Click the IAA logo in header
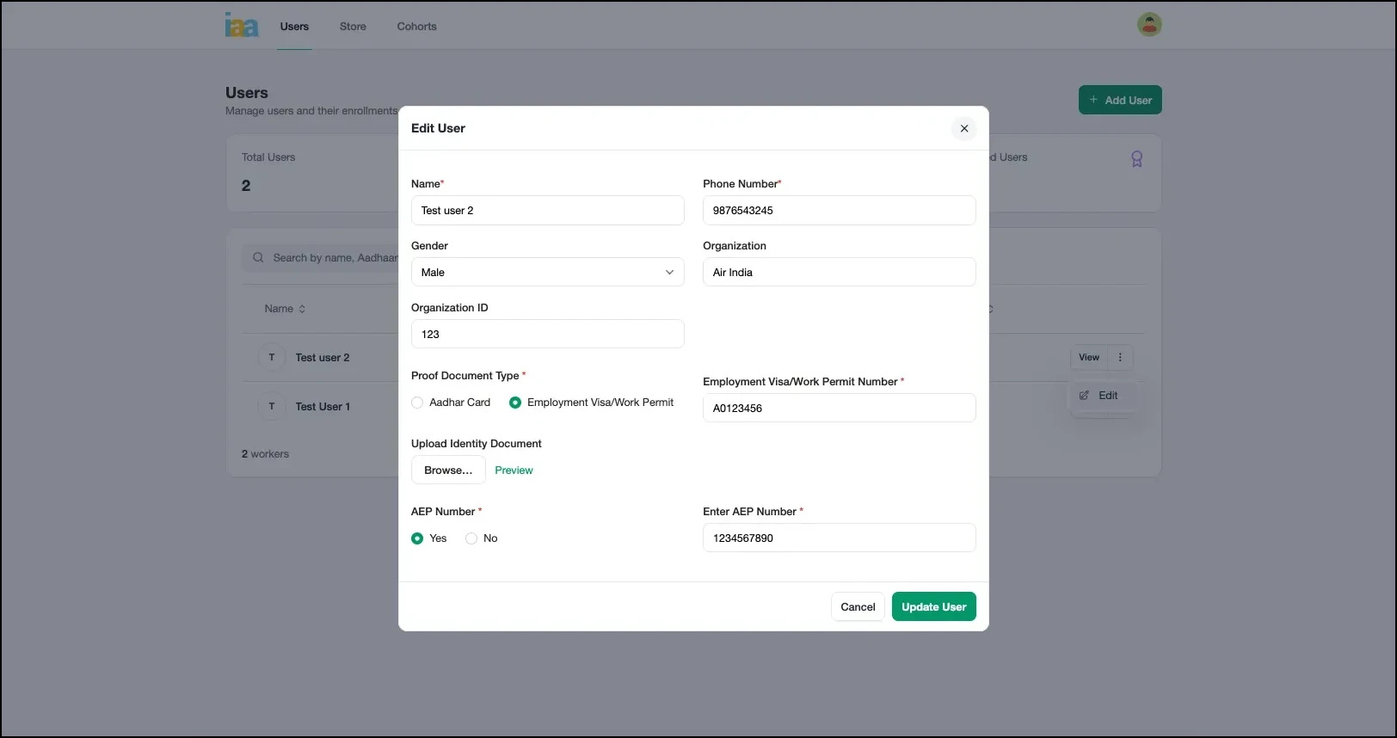Viewport: 1397px width, 738px height. tap(242, 25)
